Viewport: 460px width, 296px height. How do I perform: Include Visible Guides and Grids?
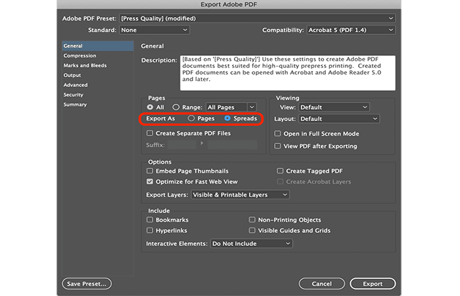[252, 230]
